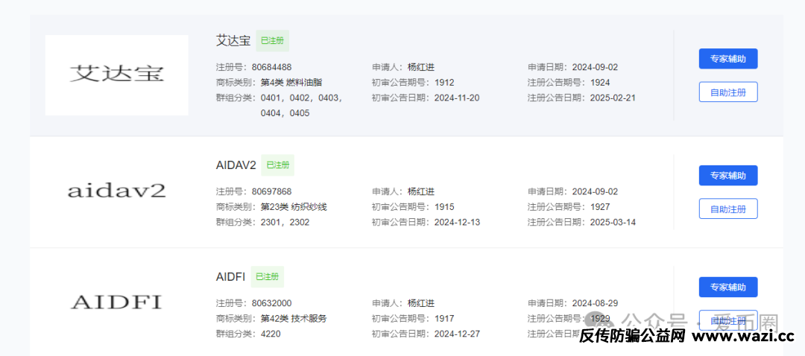Click 专家辅助 button for AIDAV2
Image resolution: width=805 pixels, height=356 pixels.
click(728, 176)
